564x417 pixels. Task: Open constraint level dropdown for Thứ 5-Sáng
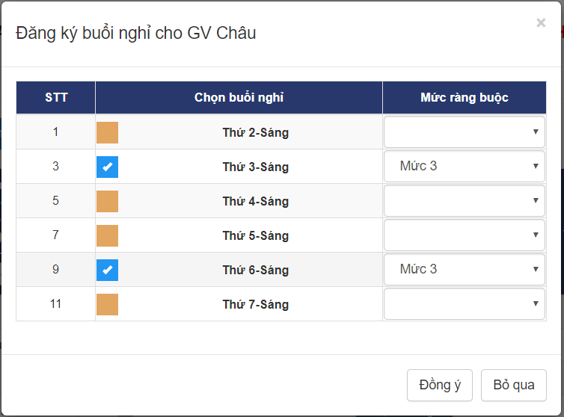point(464,235)
